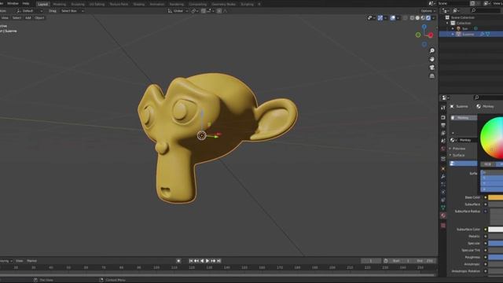Viewport: 503px width, 283px height.
Task: Open the viewport Add menu
Action: (x=28, y=18)
